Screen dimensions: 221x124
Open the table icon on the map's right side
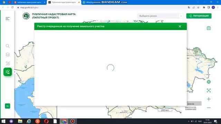click(x=209, y=28)
